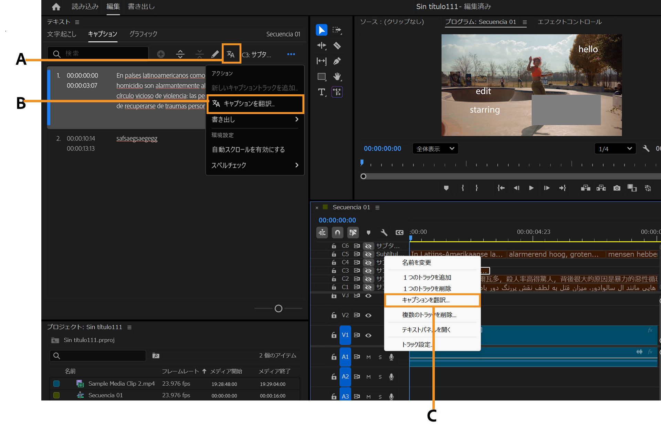Click the CC closed captions icon in the timeline
Image resolution: width=661 pixels, height=427 pixels.
(x=399, y=232)
